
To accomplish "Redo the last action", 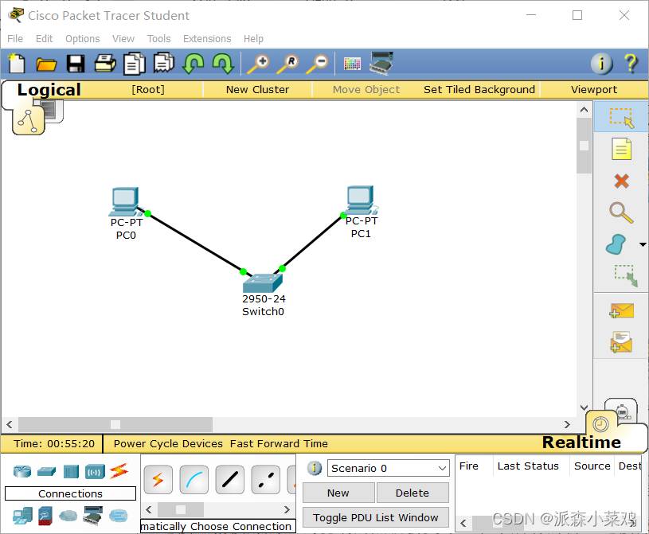I will coord(223,64).
